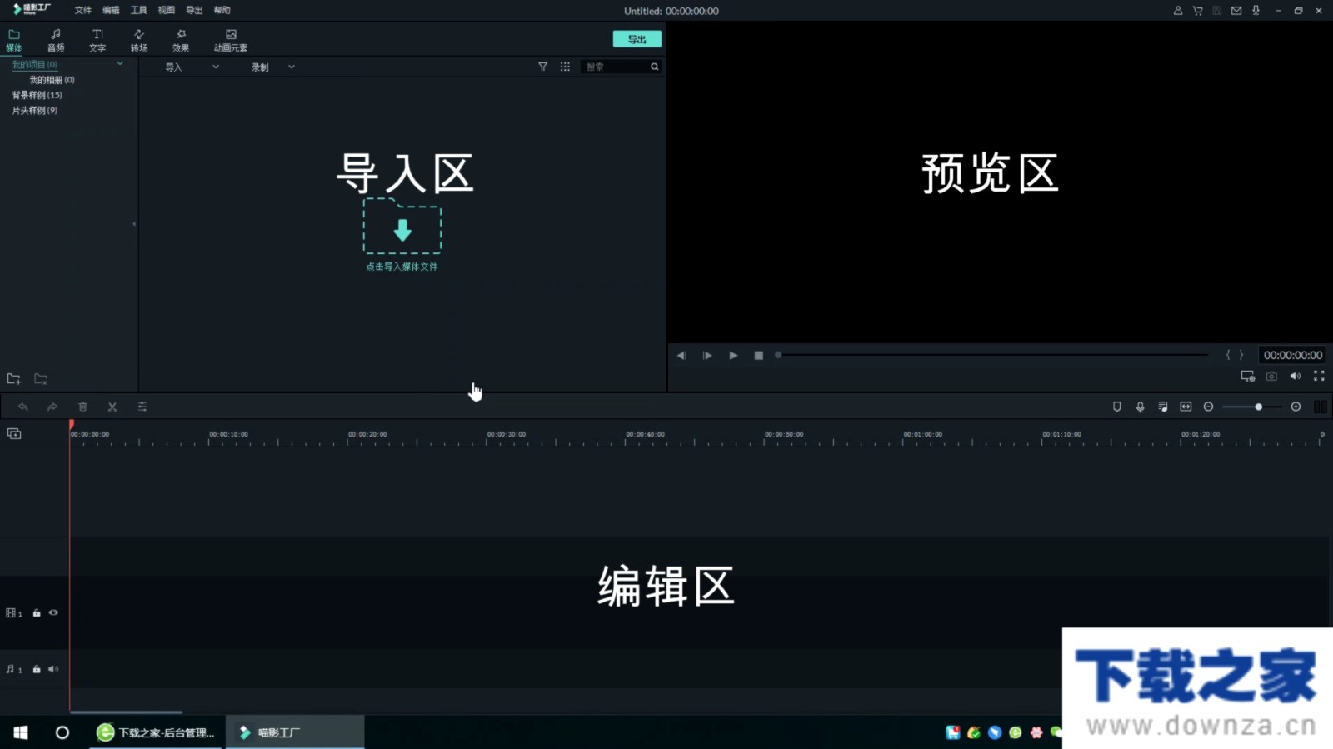Click the import media dashed folder icon
The height and width of the screenshot is (749, 1333).
pos(402,226)
